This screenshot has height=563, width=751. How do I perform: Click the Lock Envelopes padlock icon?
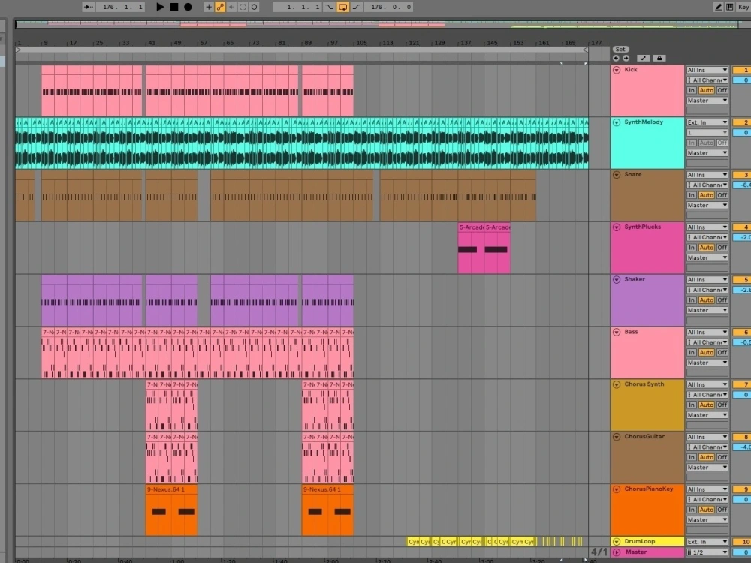point(659,58)
